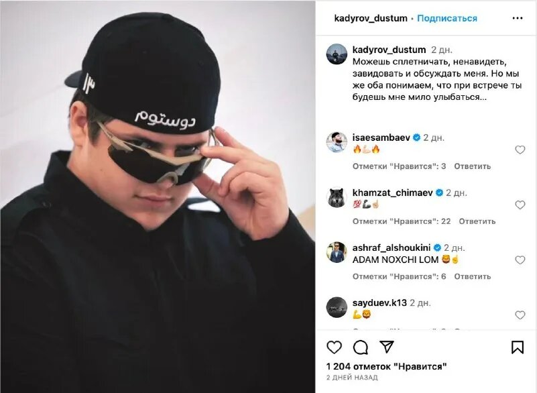View the 1 204 likes list
Image resolution: width=537 pixels, height=393 pixels.
coord(386,367)
